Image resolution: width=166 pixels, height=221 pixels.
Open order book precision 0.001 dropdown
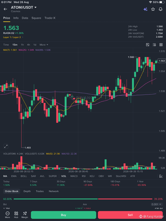point(156,204)
